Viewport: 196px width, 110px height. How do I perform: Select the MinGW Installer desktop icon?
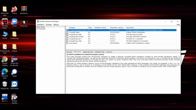pos(14,97)
